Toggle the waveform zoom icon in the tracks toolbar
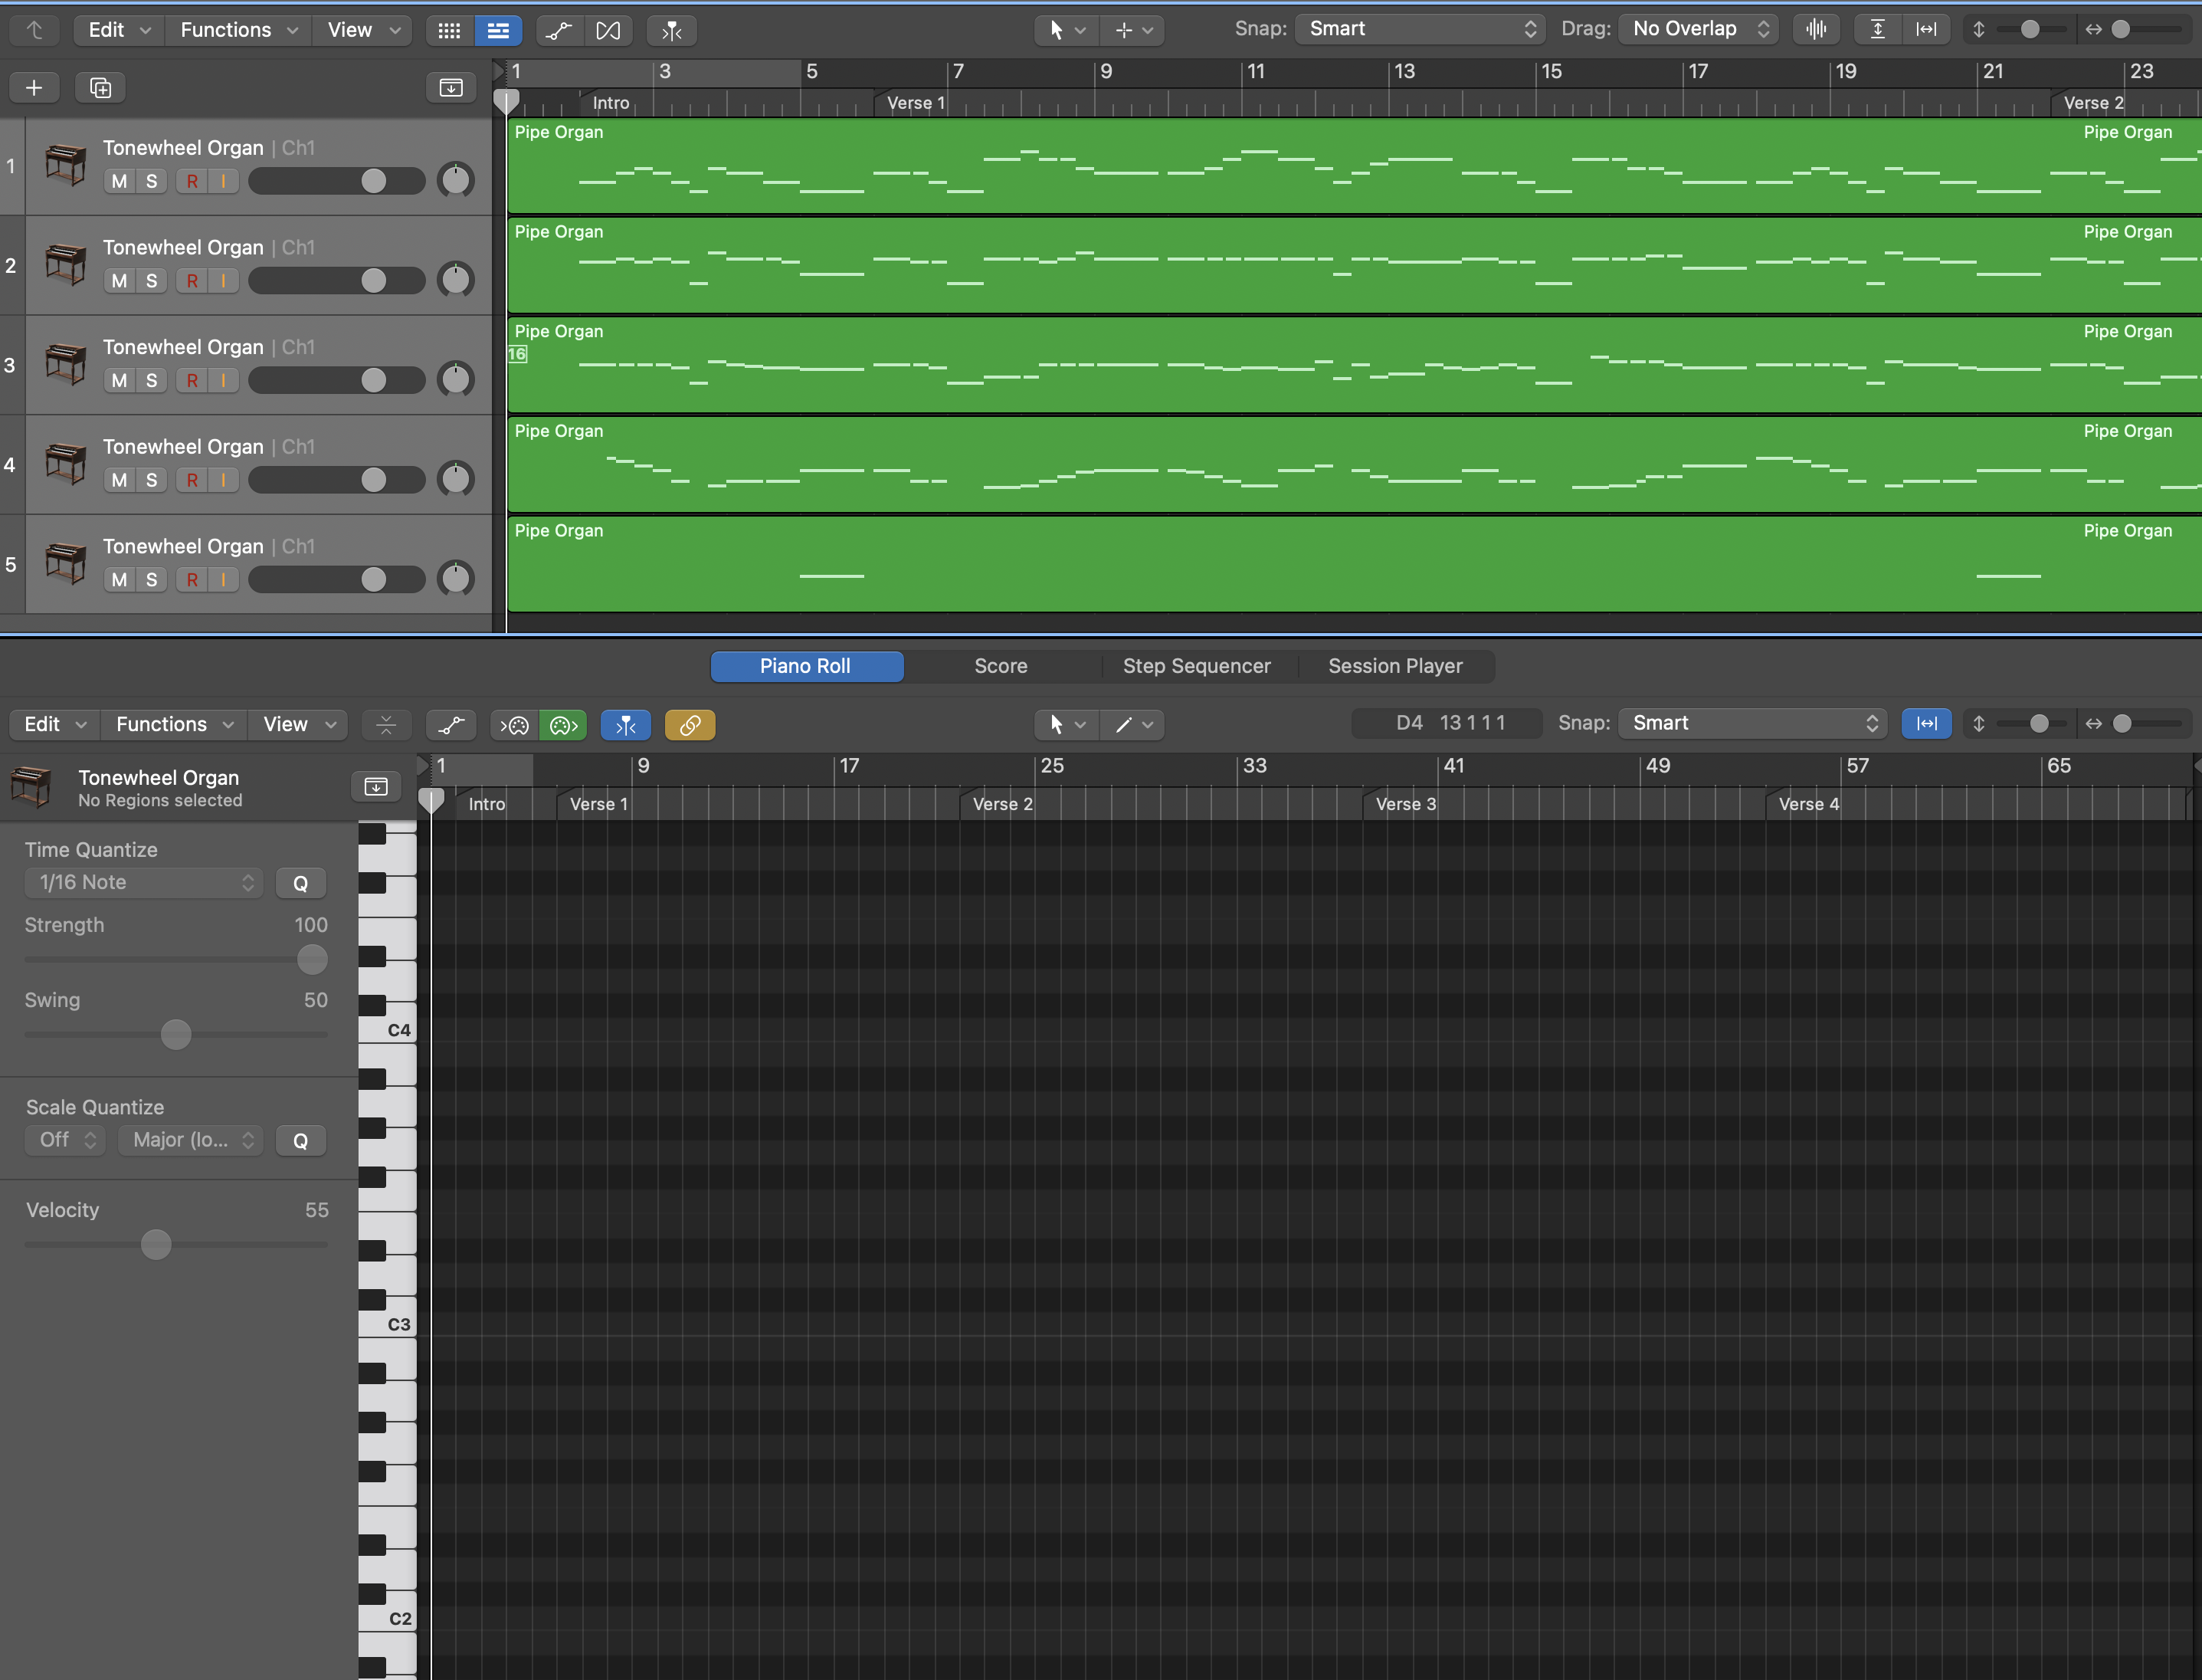 1816,29
